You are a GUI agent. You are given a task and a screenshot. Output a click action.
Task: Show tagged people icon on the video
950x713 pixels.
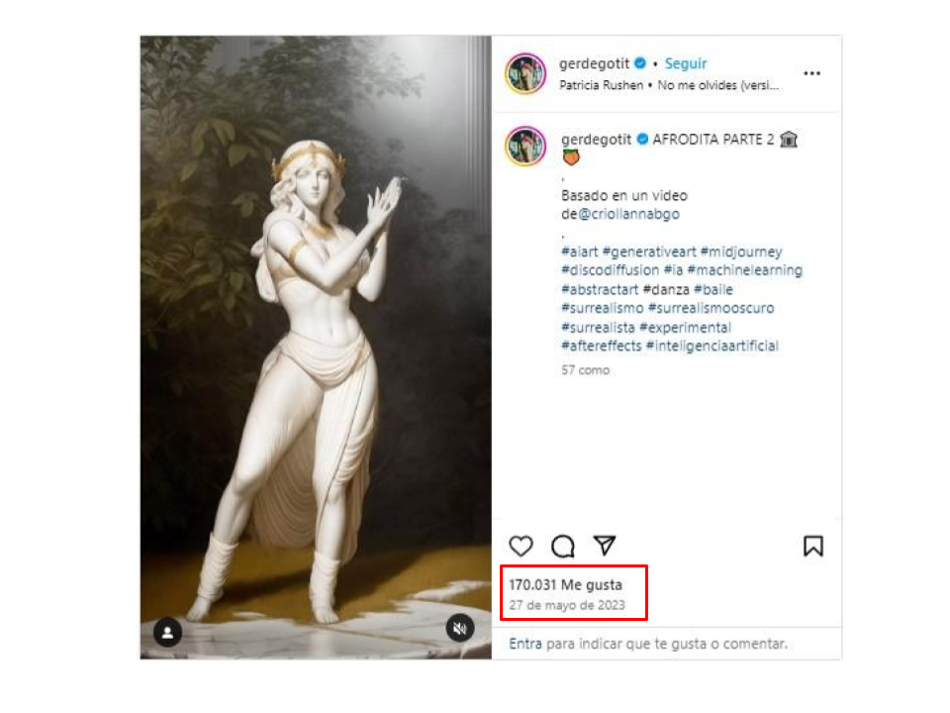pyautogui.click(x=168, y=633)
